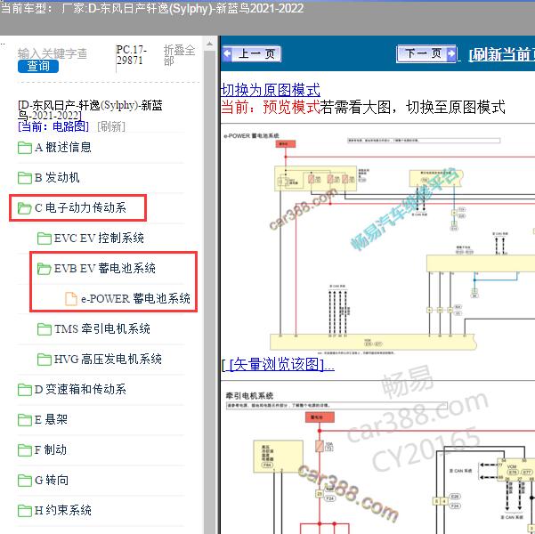
Task: Select G 转向 tree entry
Action: pos(52,480)
